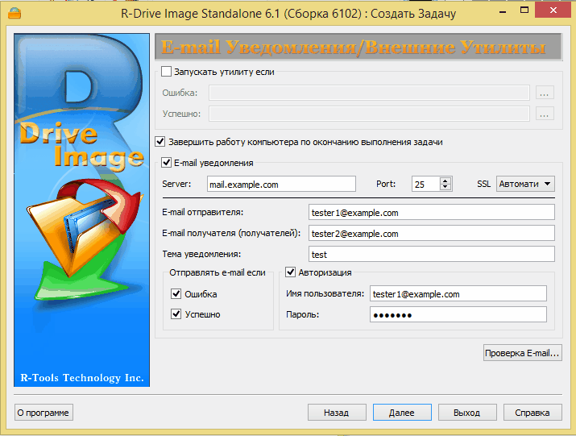
Task: Go back with the "Назад" button
Action: pos(337,413)
